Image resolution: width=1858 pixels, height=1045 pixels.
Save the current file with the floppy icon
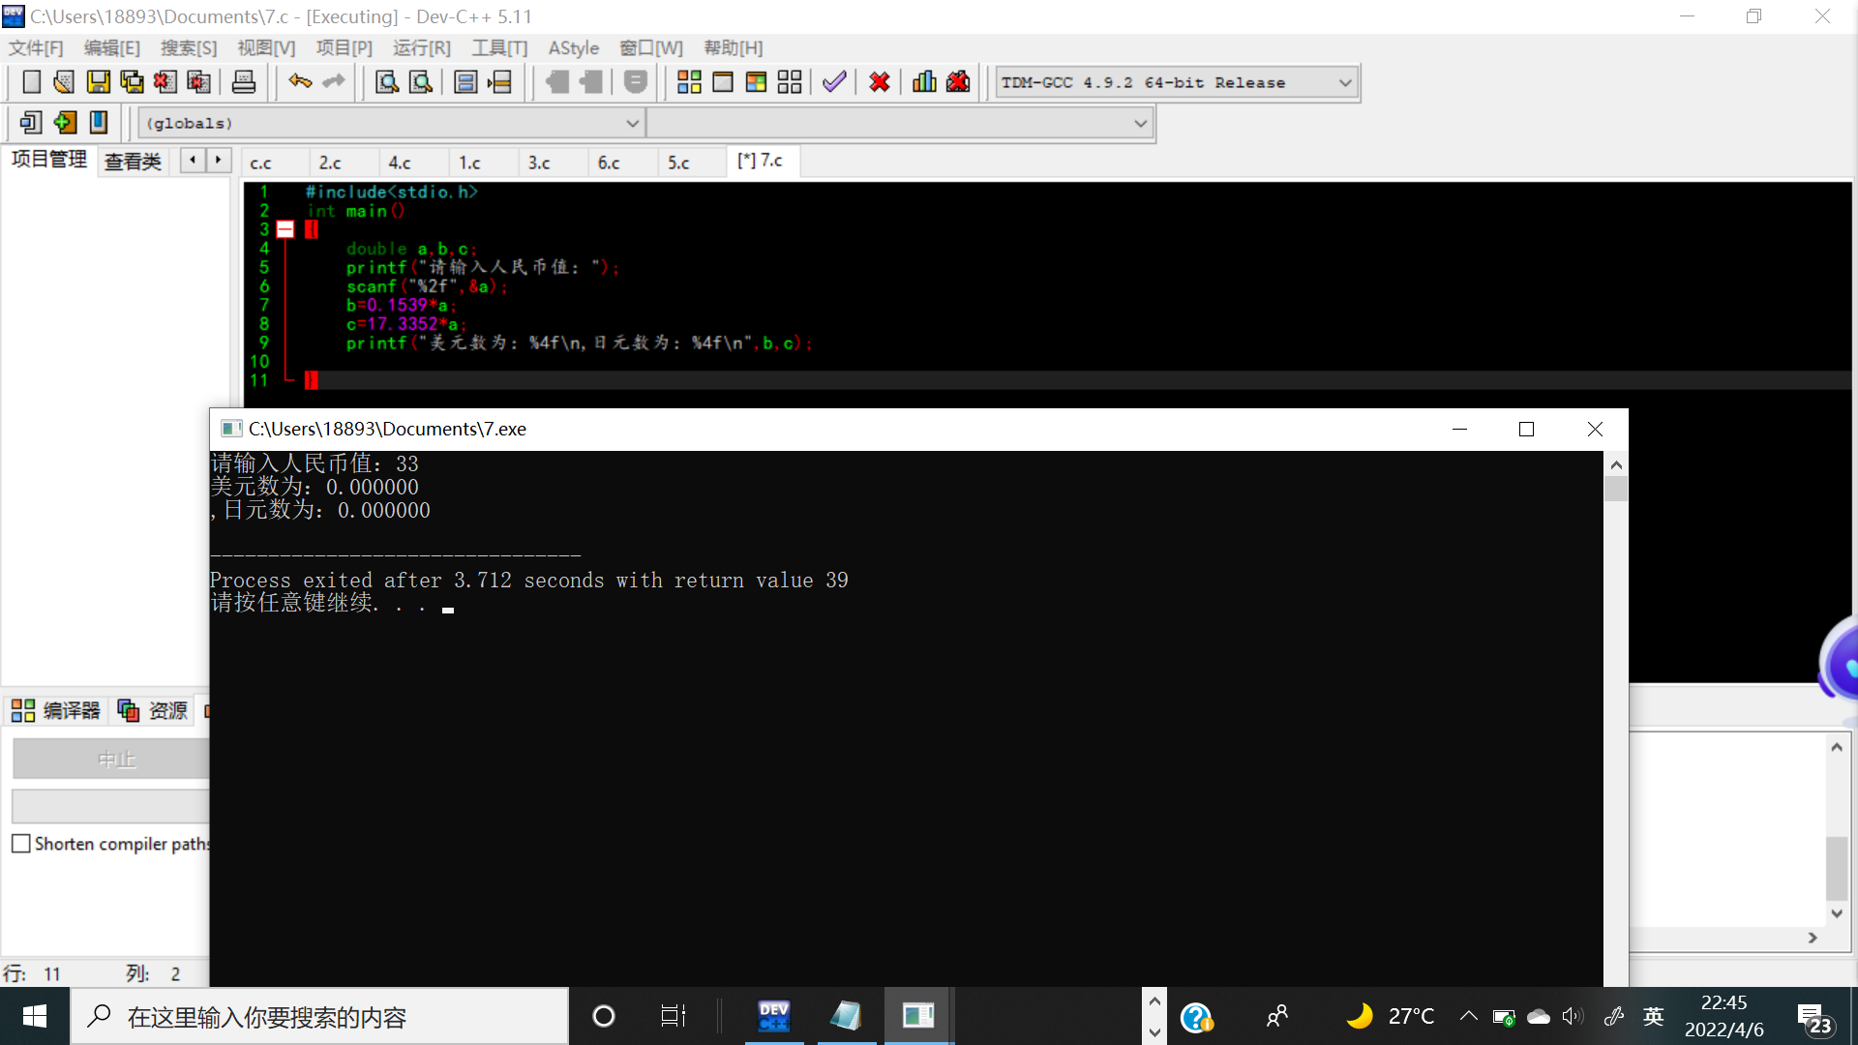point(98,82)
